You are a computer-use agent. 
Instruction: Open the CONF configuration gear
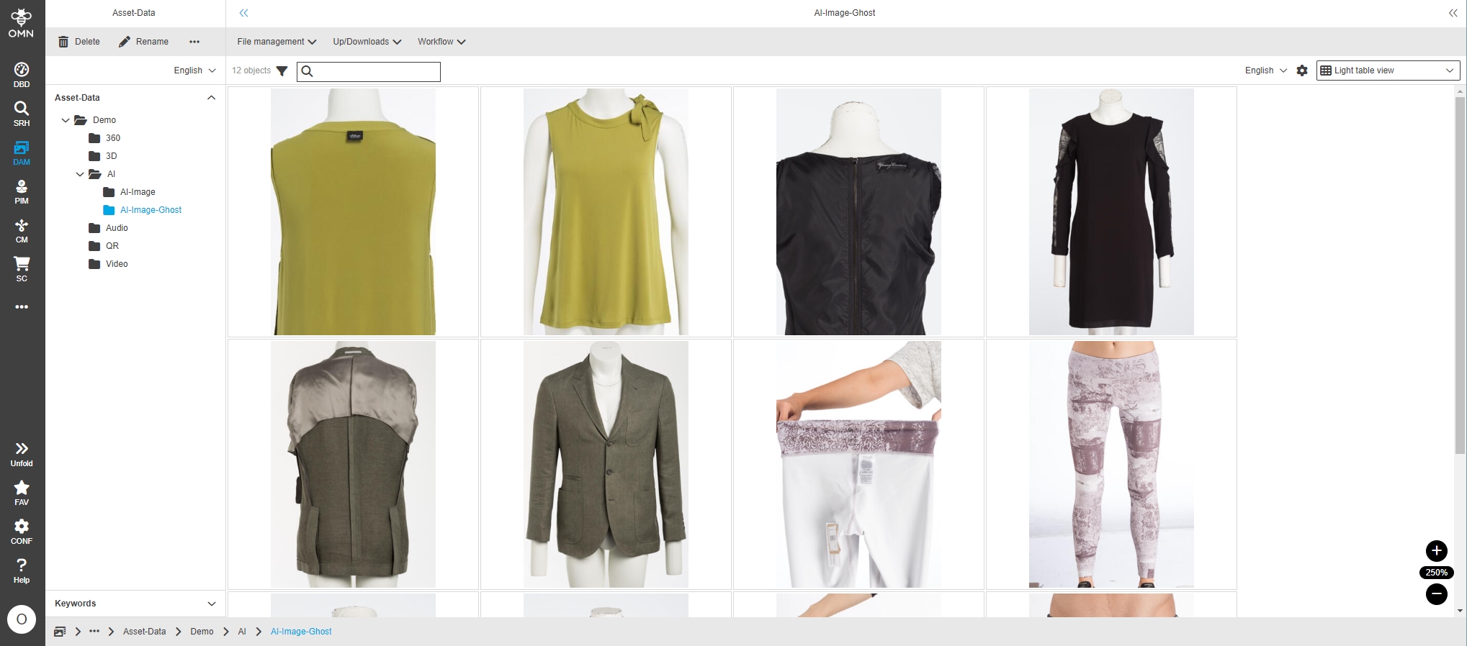point(22,532)
